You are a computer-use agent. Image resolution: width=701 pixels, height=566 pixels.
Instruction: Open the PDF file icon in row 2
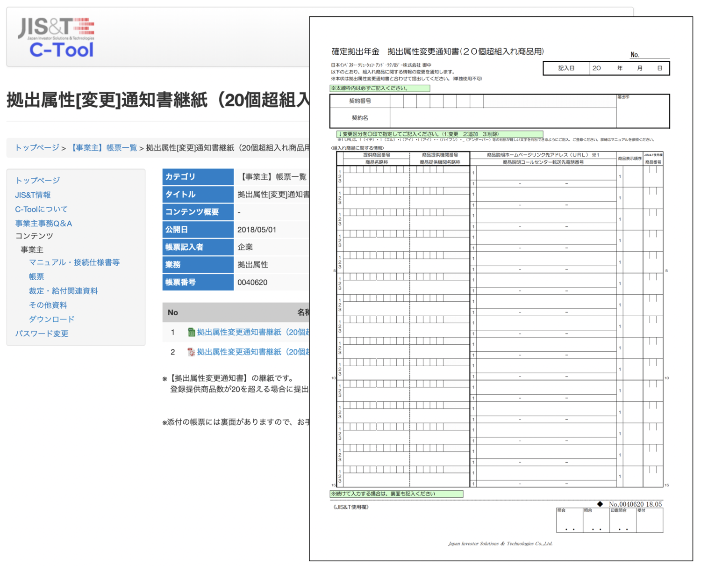click(x=191, y=352)
